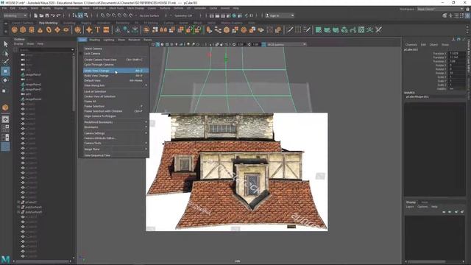Viewport: 471px width, 265px height.
Task: Click the orange cube last-tool icon in toolbox
Action: (x=5, y=107)
